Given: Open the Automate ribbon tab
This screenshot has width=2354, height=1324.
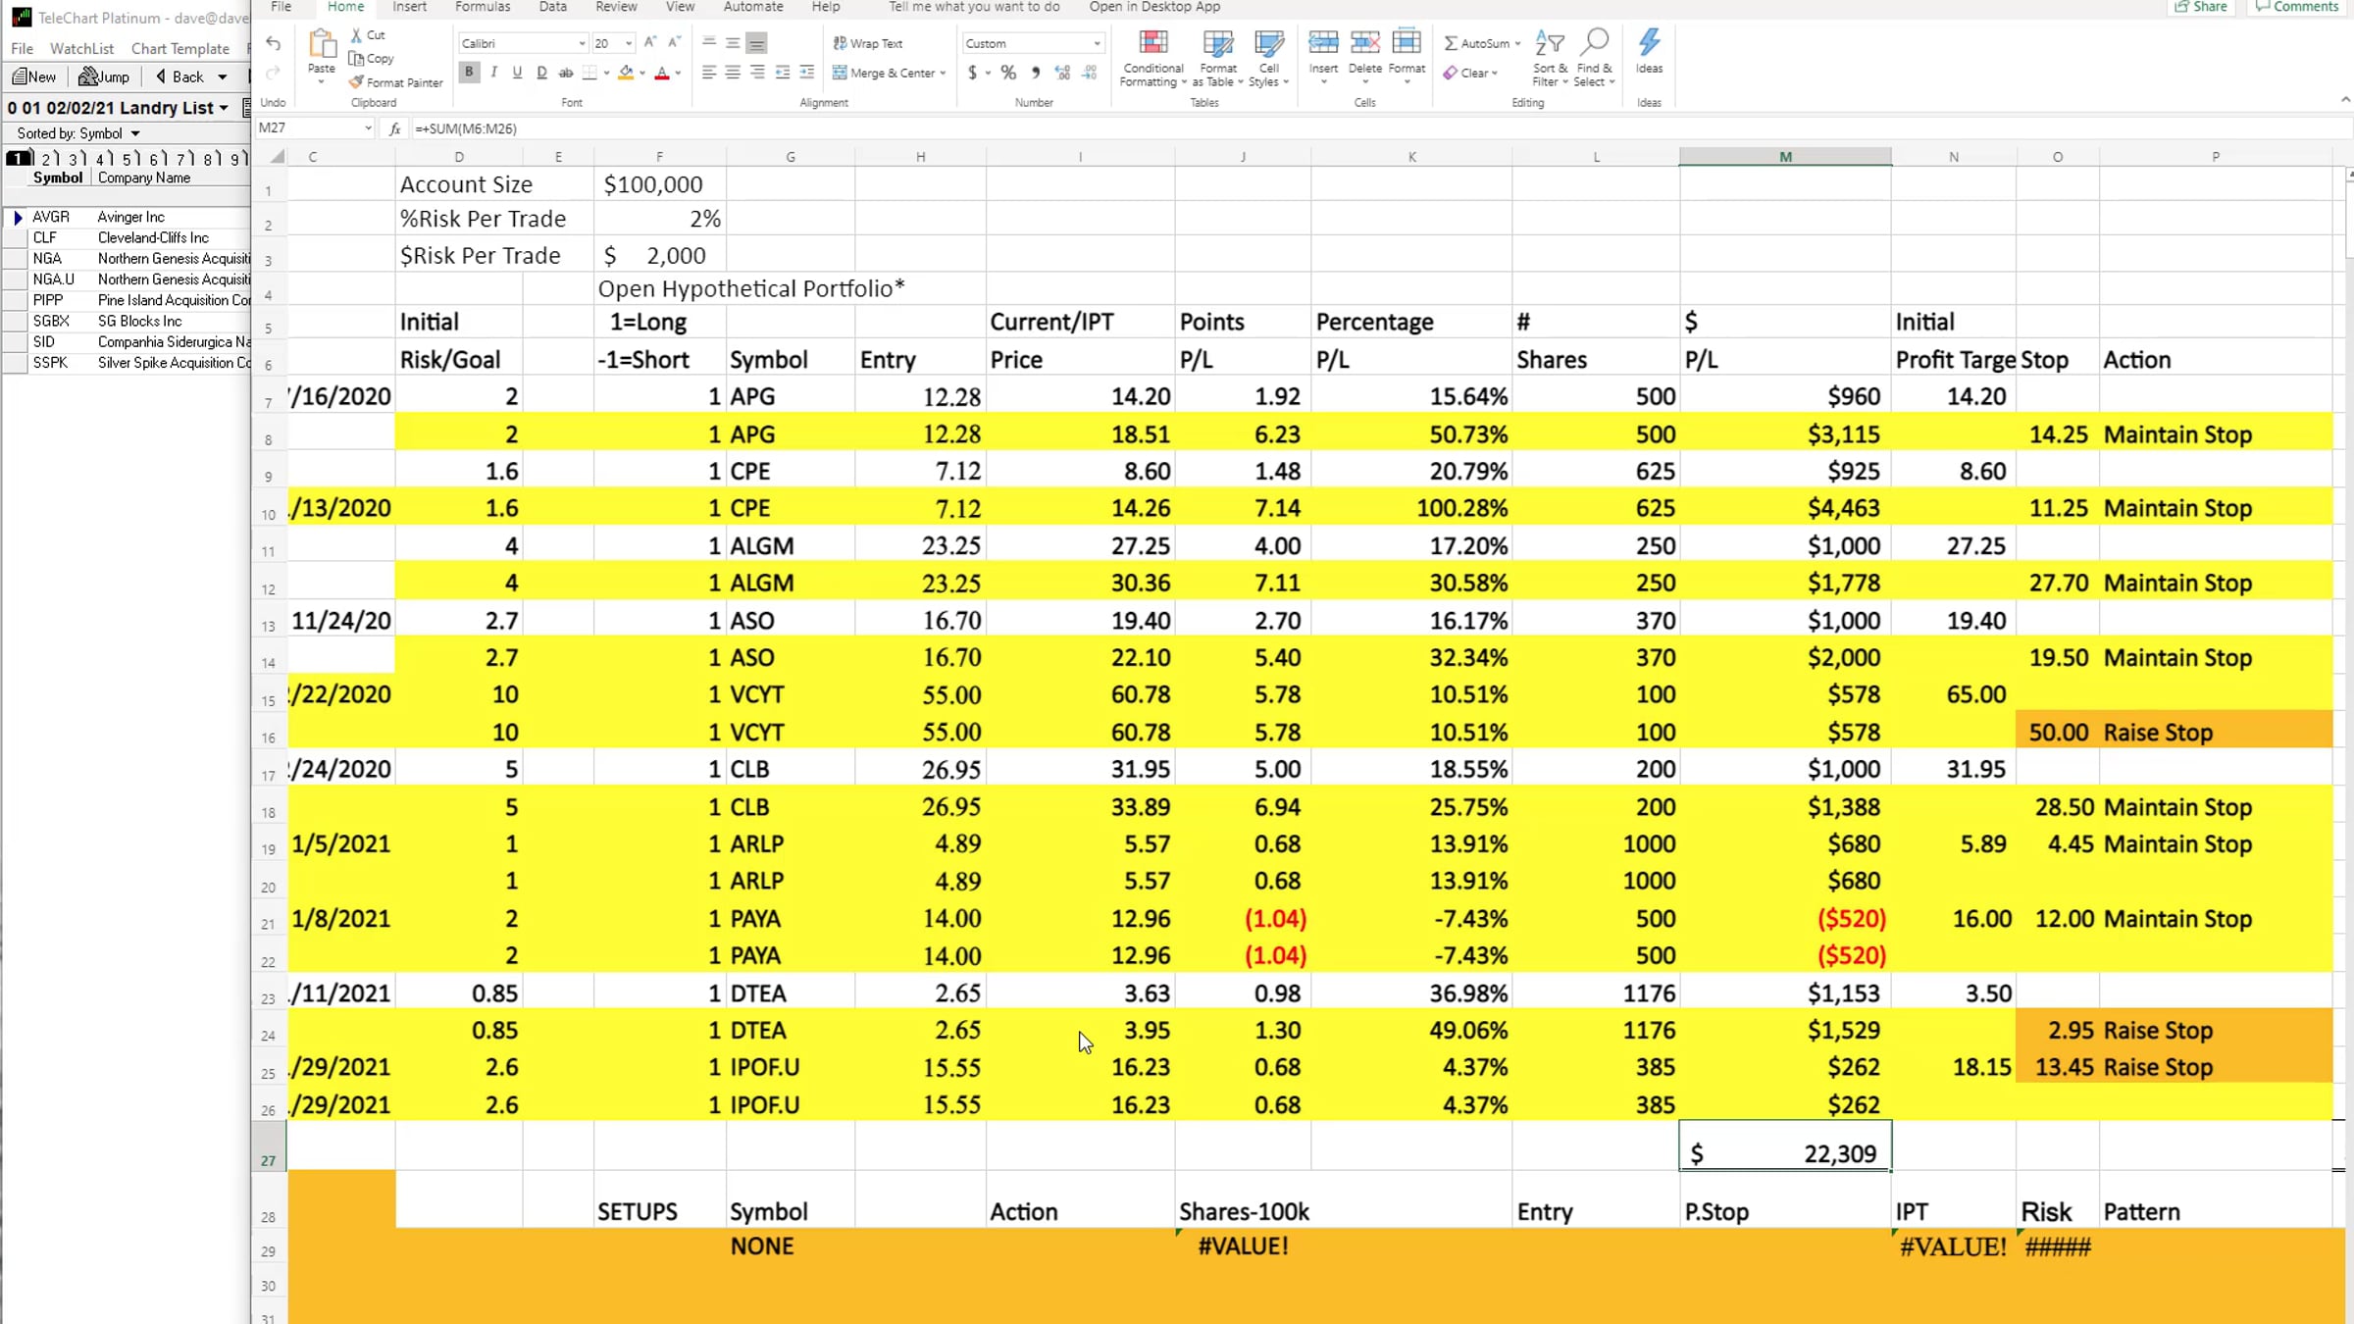Looking at the screenshot, I should coord(753,7).
